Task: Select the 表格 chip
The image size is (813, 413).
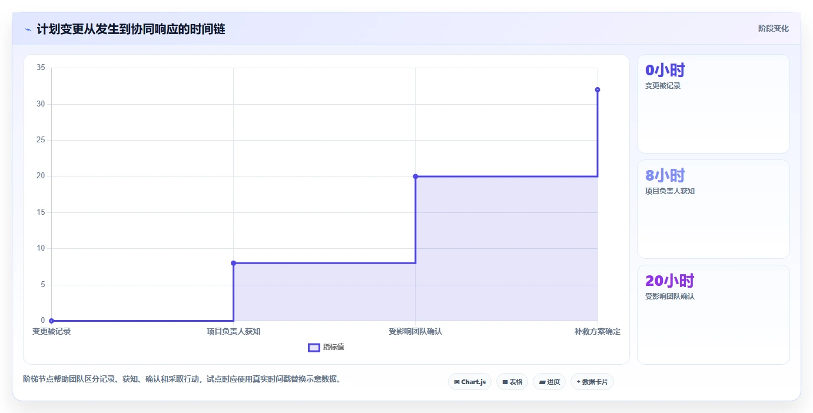Action: tap(512, 382)
